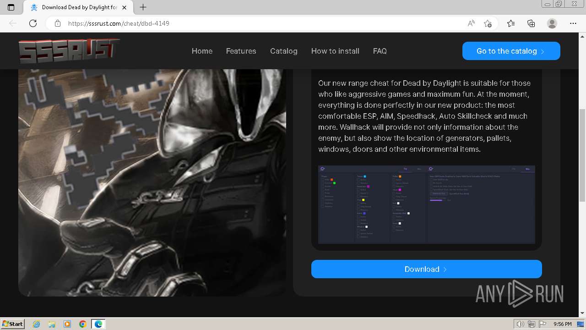Click the Go to the catalog button
Image resolution: width=586 pixels, height=330 pixels.
point(511,51)
